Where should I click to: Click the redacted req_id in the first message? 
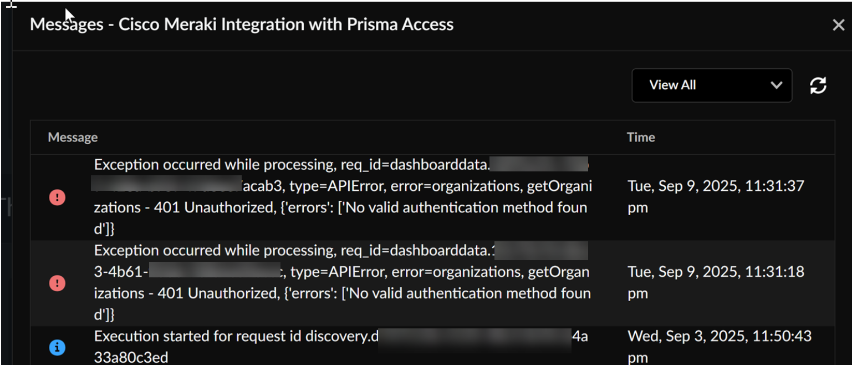539,165
